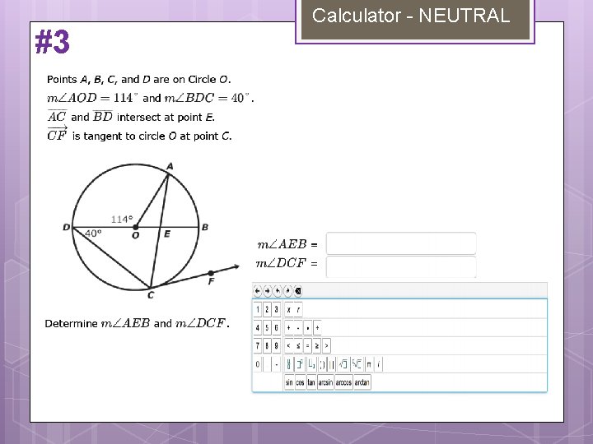Screen dimensions: 593x444
Task: Insert the variable r
Action: tap(298, 310)
